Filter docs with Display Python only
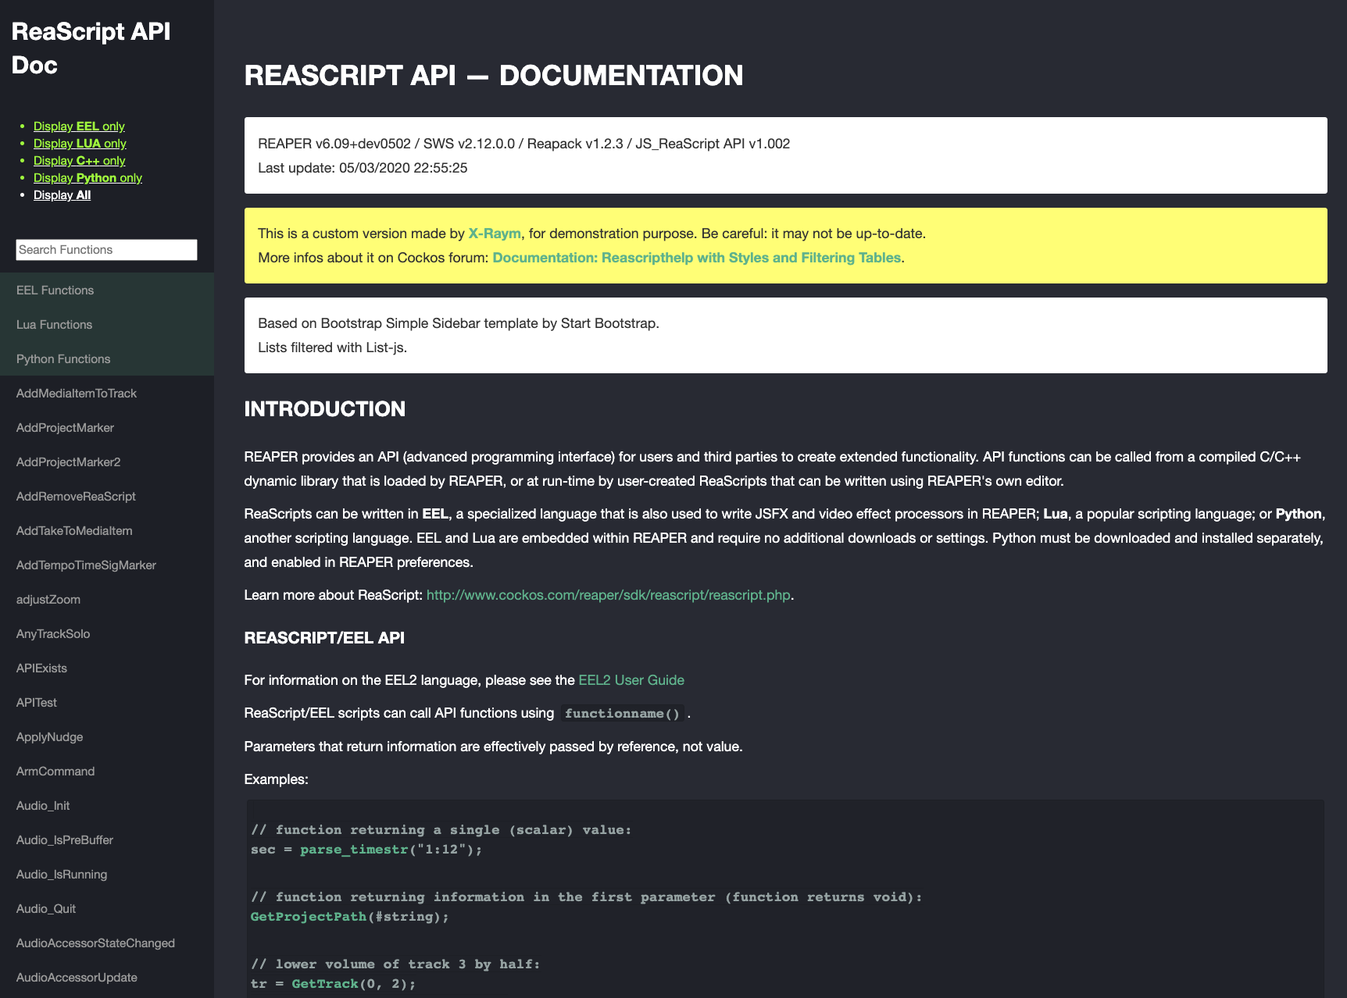Image resolution: width=1347 pixels, height=998 pixels. 88,178
